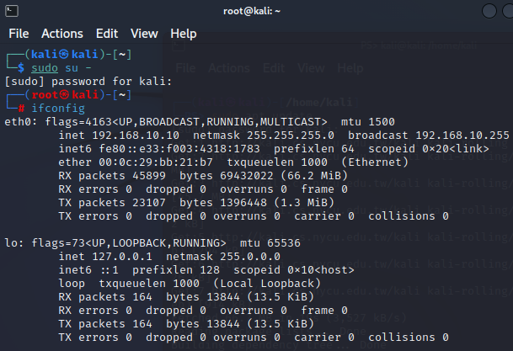The image size is (513, 351).
Task: Click 'inet6 ::1' text
Action: tap(88, 270)
